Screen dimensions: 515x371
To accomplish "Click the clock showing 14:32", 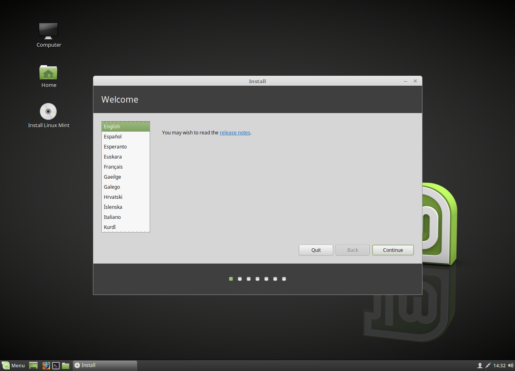I will 499,365.
